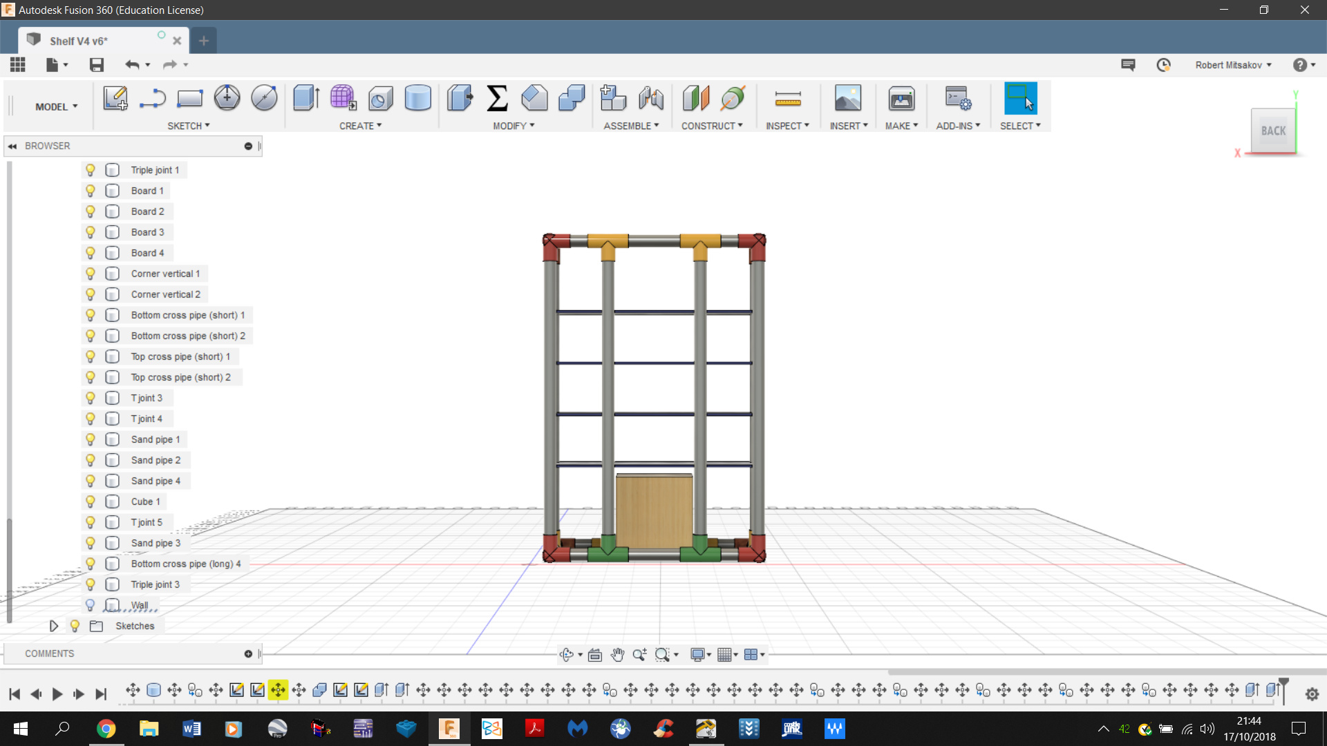Toggle Sketches folder visibility bulb
The width and height of the screenshot is (1327, 746).
pos(75,626)
